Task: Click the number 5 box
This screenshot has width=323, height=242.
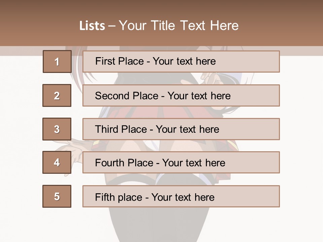Action: (x=57, y=196)
